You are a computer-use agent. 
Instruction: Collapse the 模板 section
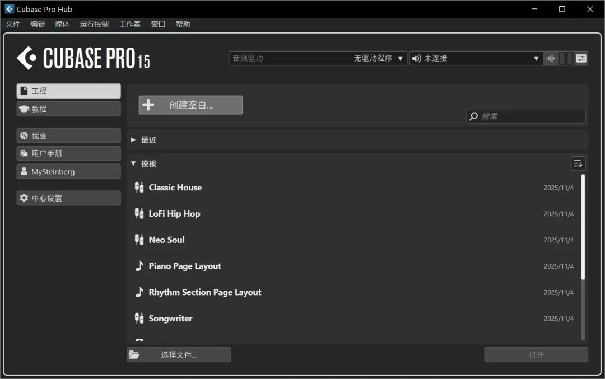point(133,163)
